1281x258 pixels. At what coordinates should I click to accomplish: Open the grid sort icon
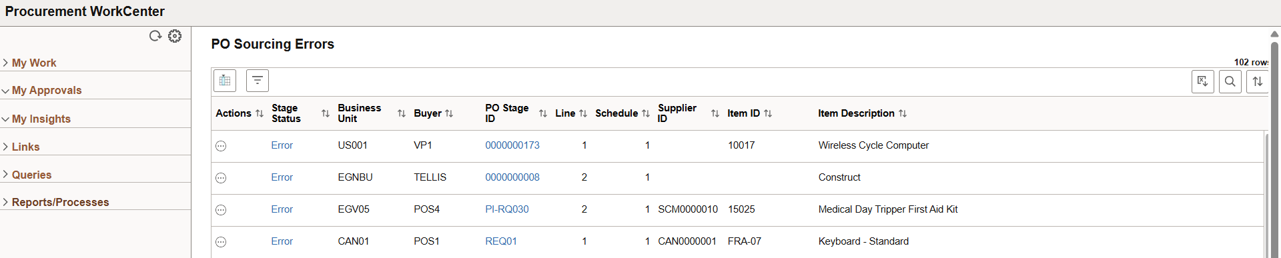click(1258, 81)
